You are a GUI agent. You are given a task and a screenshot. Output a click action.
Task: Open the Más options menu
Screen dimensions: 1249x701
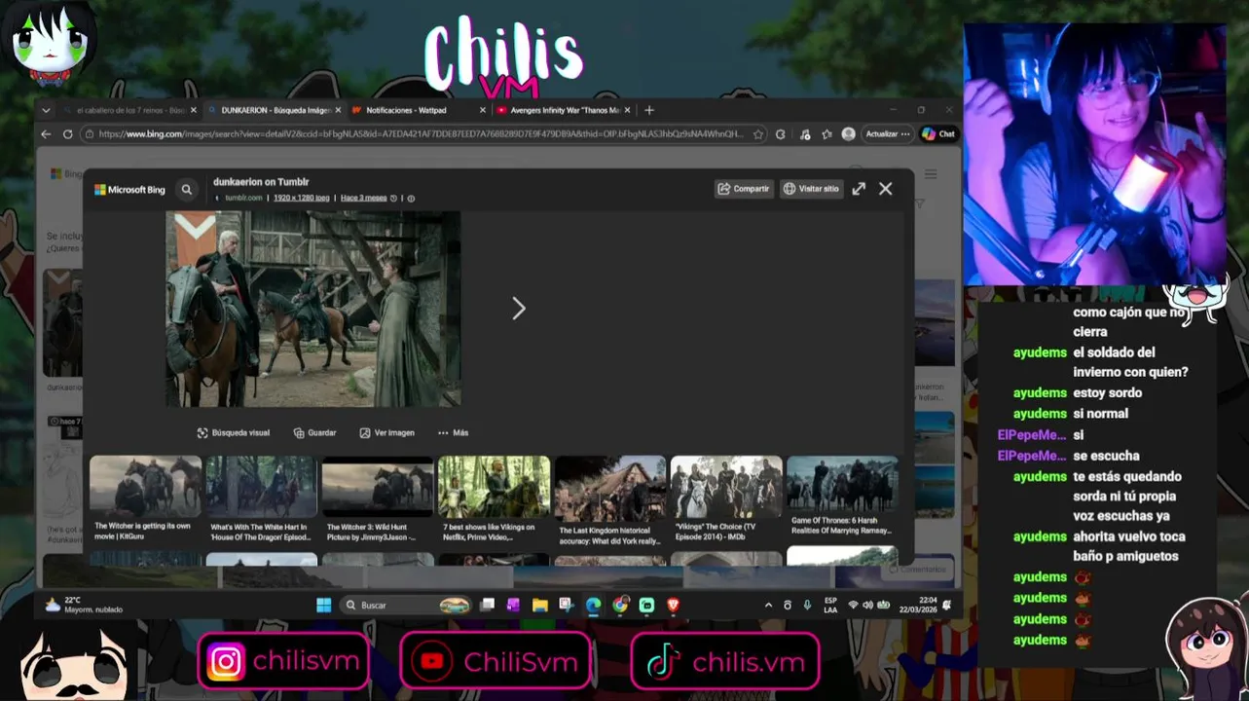coord(454,432)
